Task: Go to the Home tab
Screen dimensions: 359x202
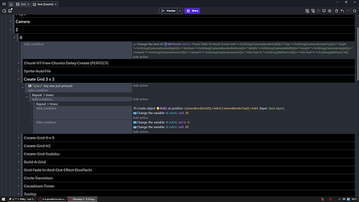Action: tap(11, 4)
